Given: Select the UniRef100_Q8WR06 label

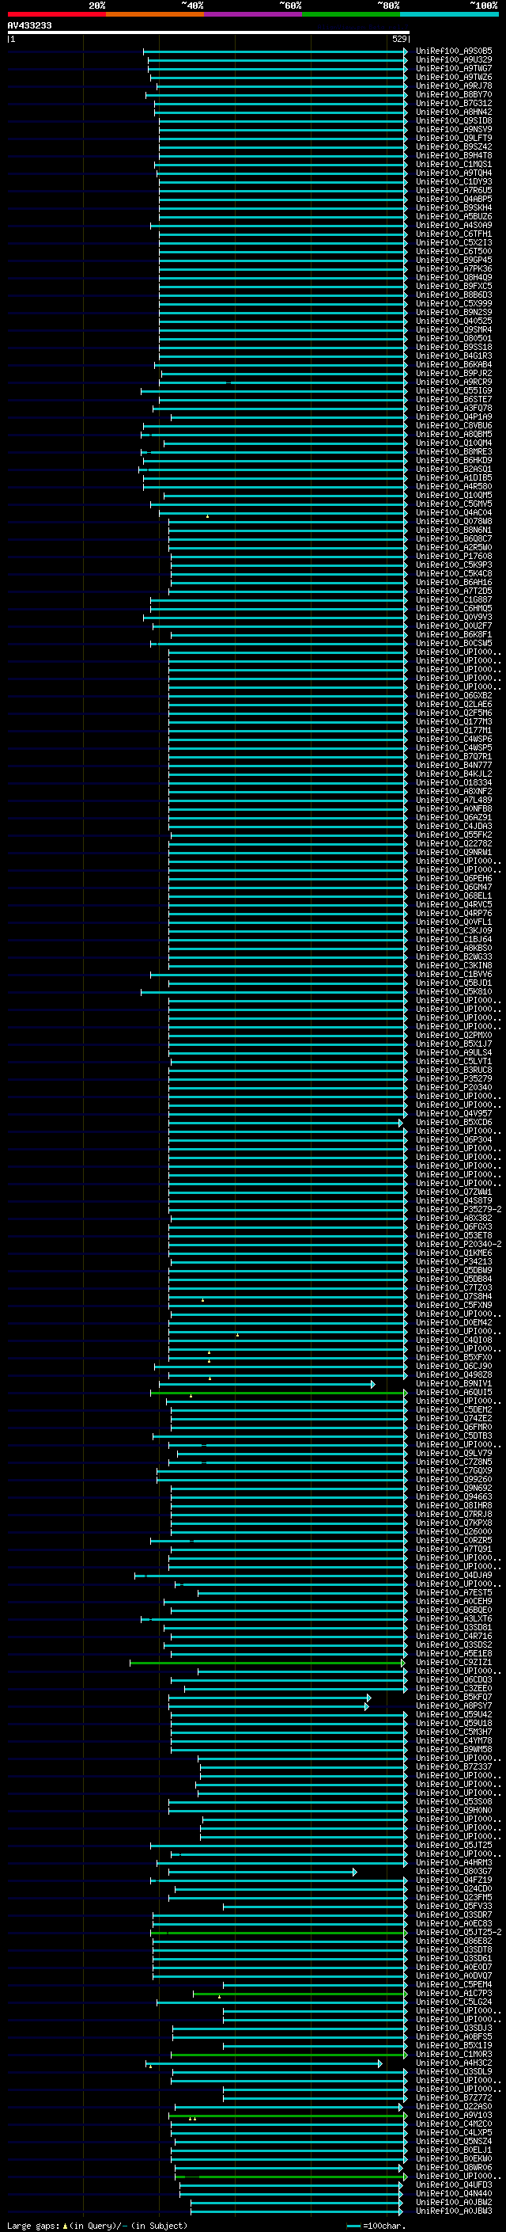Looking at the screenshot, I should [x=453, y=2167].
